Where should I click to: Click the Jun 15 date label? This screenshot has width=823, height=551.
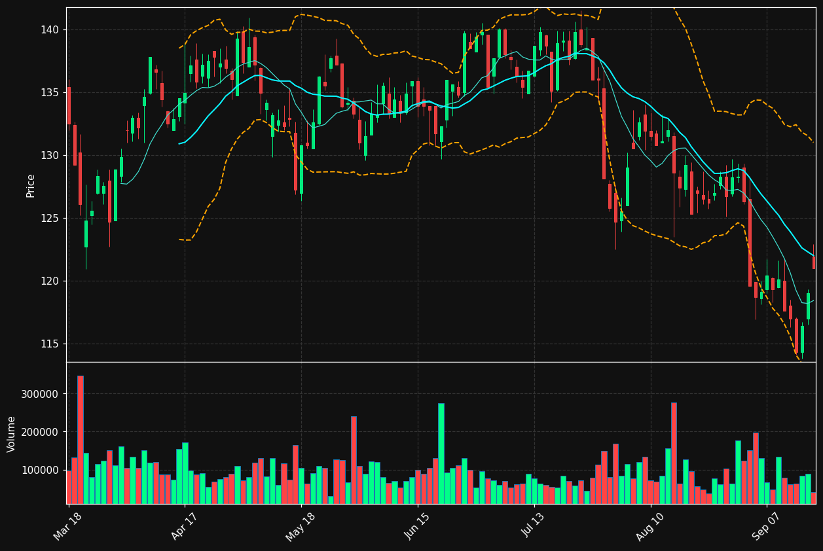tap(417, 525)
